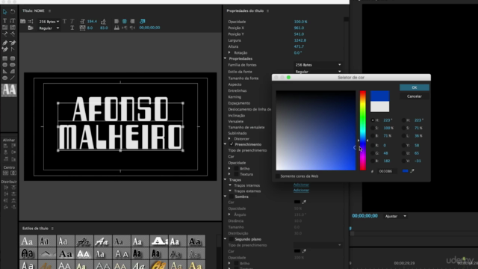Select the G radio button
This screenshot has height=269, width=478.
pos(373,153)
